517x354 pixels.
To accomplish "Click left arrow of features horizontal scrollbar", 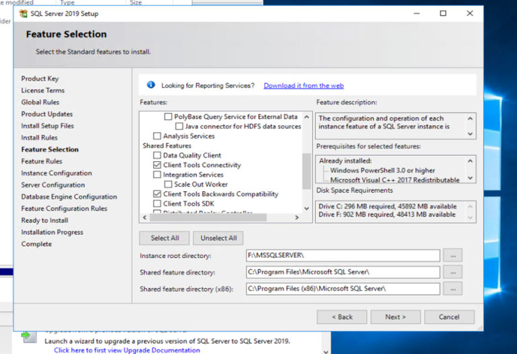I will (145, 218).
